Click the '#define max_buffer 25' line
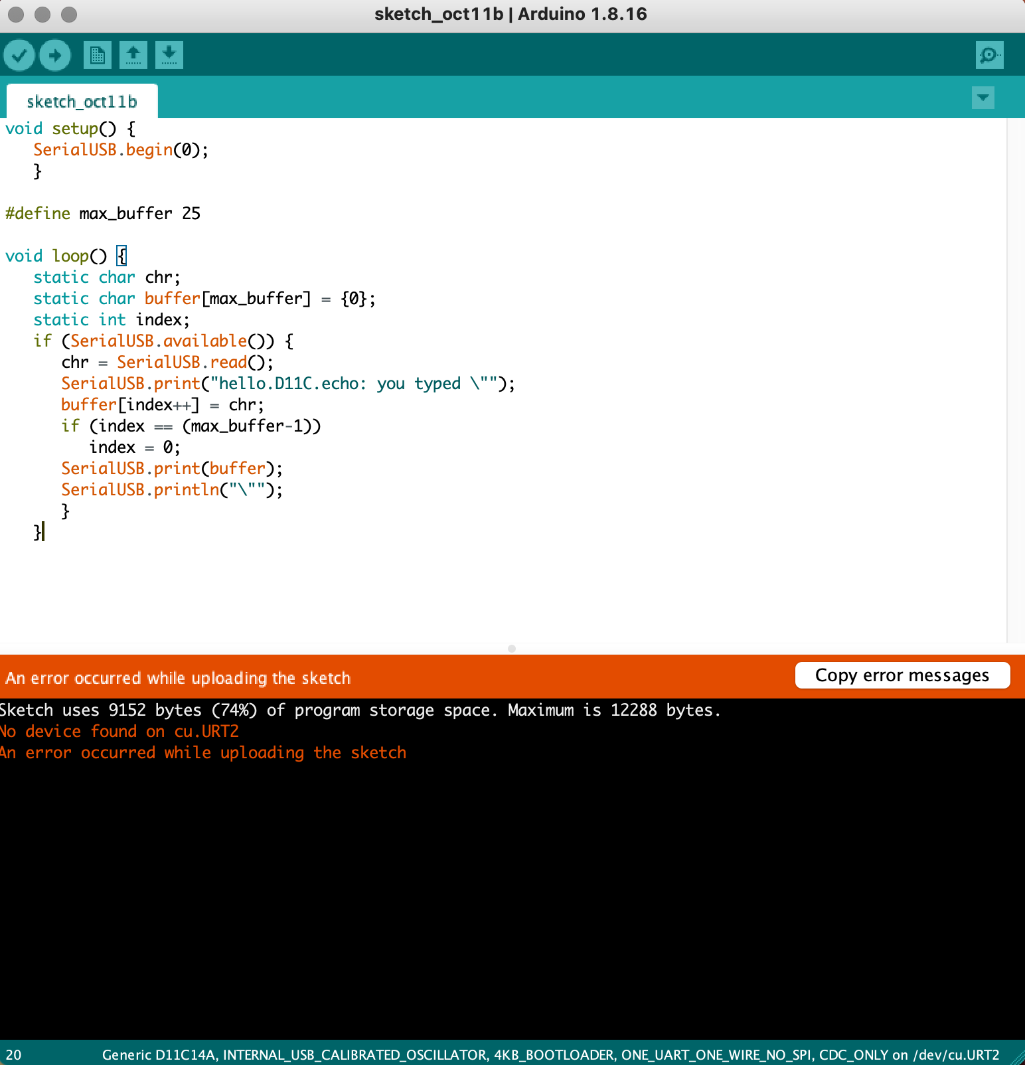1025x1065 pixels. click(x=103, y=213)
